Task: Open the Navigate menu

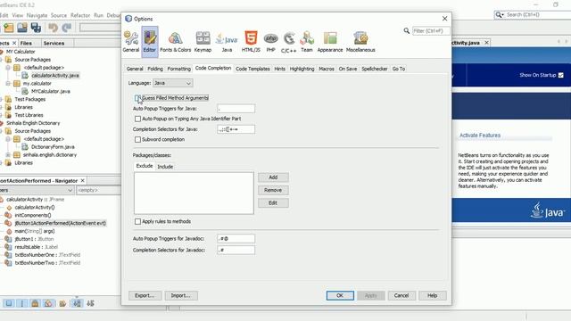Action: click(x=37, y=15)
